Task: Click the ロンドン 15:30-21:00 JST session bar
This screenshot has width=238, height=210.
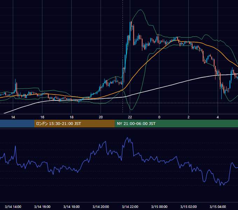Action: [74, 124]
